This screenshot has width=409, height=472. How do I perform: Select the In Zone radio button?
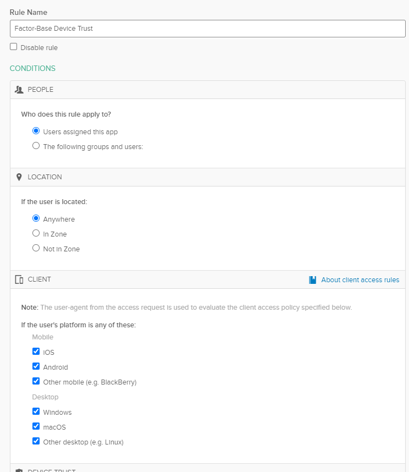click(x=36, y=233)
